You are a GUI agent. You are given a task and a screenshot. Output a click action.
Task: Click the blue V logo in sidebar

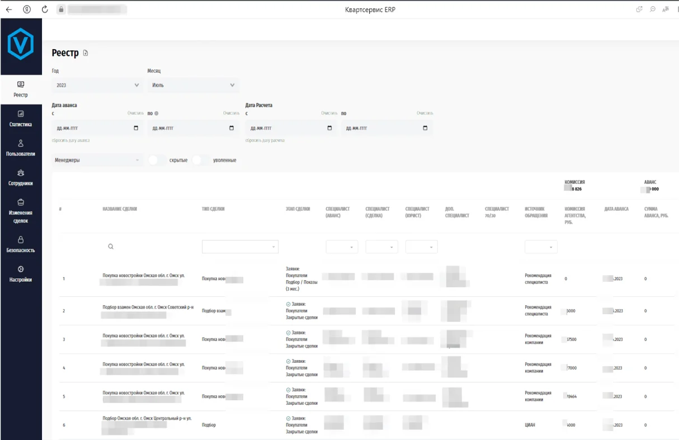click(21, 45)
